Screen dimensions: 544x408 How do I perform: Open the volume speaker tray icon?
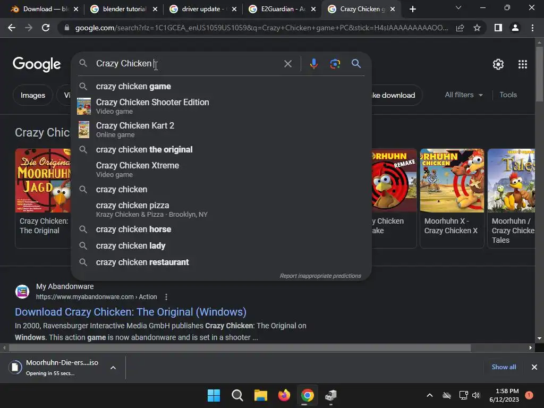(x=476, y=395)
